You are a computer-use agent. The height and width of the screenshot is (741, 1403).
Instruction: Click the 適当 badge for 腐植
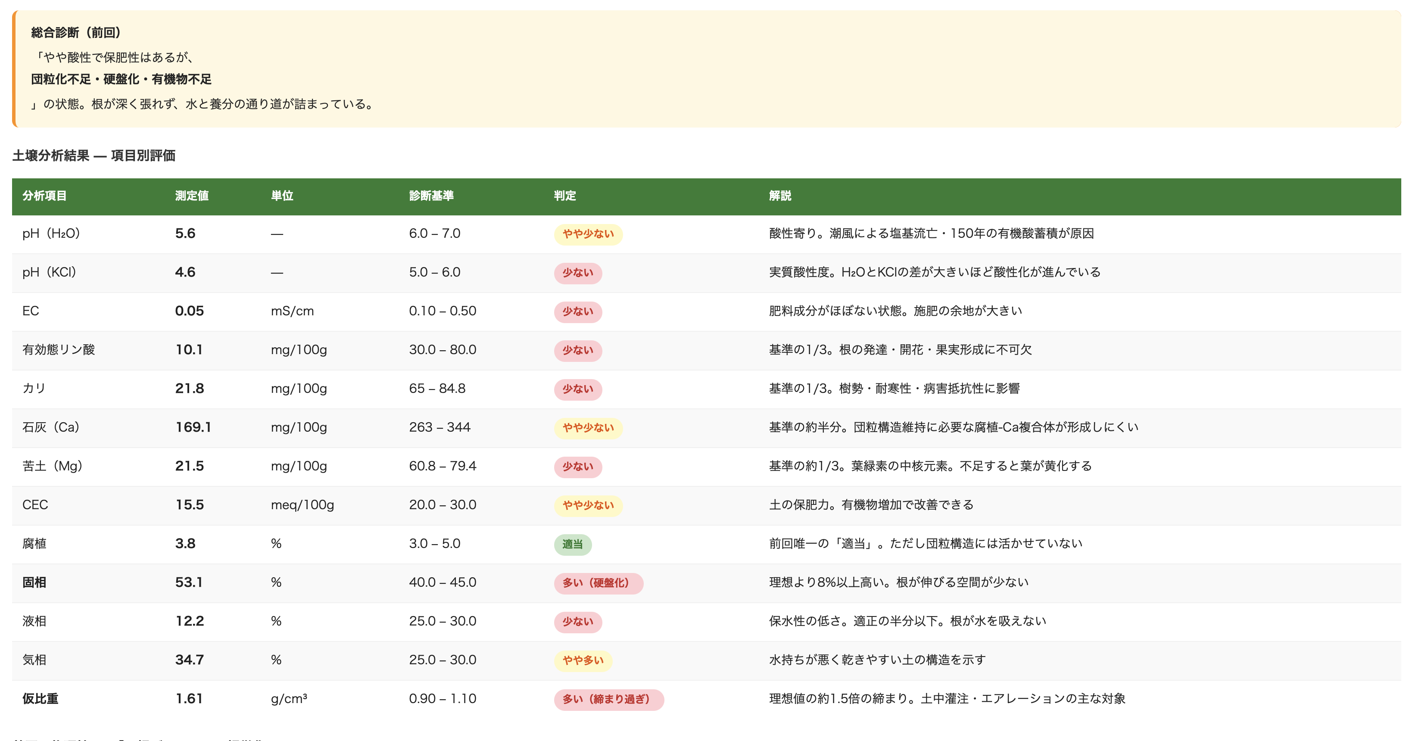pyautogui.click(x=573, y=543)
